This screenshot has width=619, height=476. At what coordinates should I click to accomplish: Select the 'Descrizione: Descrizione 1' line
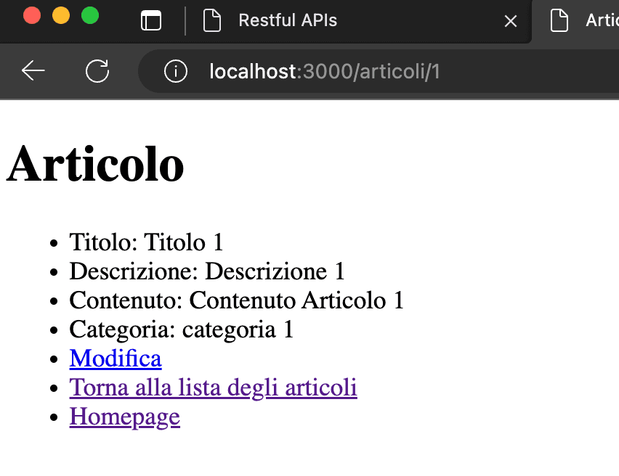[x=207, y=271]
